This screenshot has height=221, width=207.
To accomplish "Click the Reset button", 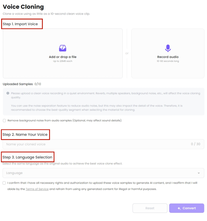I will [x=150, y=208].
